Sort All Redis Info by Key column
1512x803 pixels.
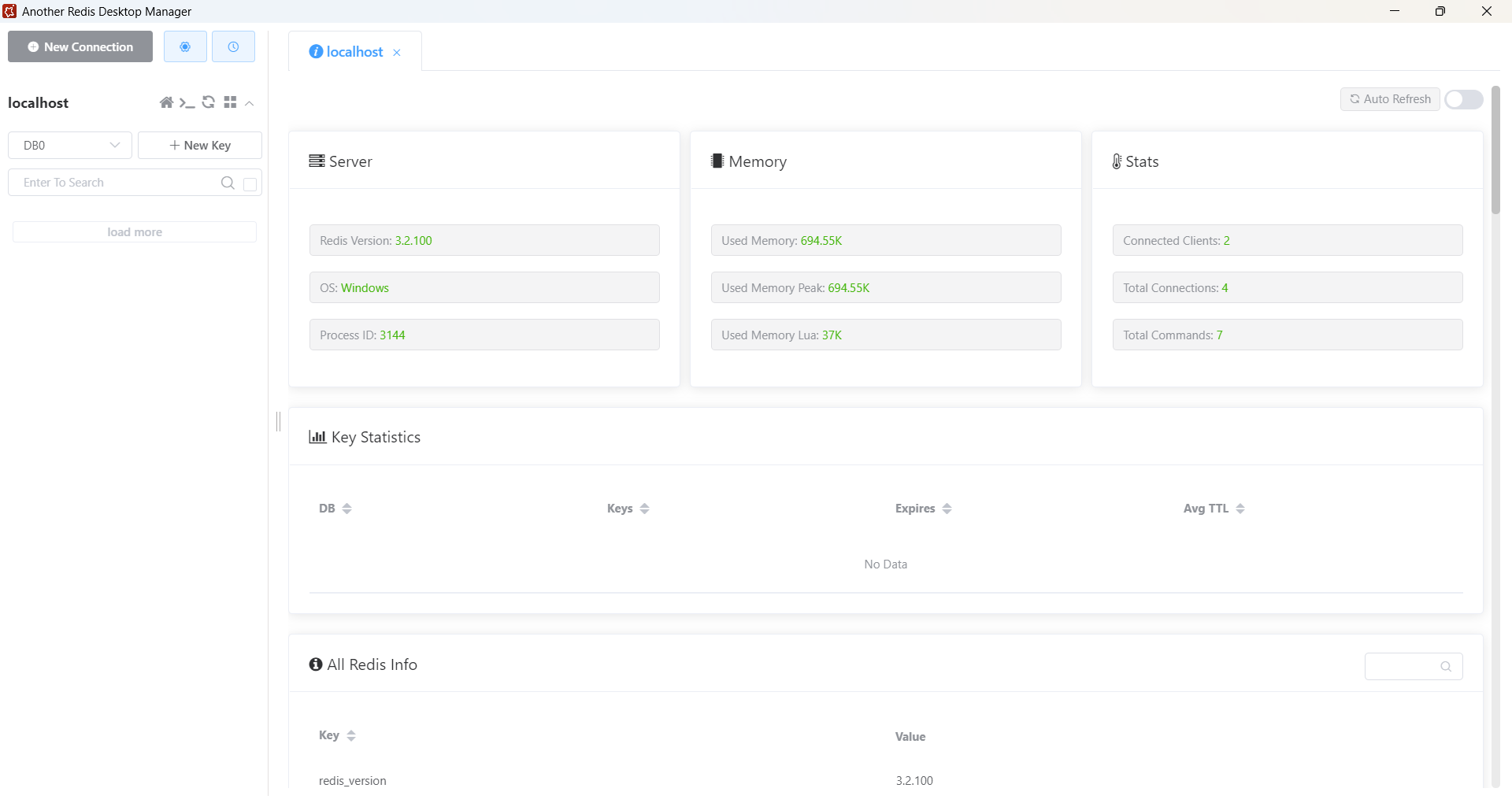point(351,735)
